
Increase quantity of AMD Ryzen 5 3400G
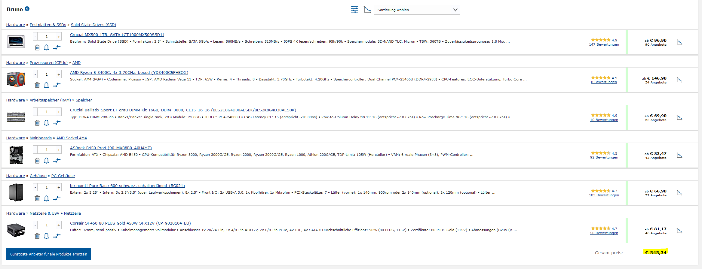coord(59,74)
